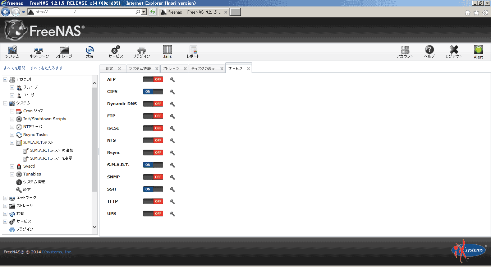Expand the Sysctl tree node

coord(12,166)
